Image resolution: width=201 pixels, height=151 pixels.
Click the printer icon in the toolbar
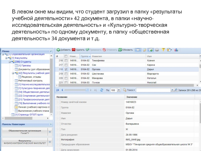tap(157, 50)
